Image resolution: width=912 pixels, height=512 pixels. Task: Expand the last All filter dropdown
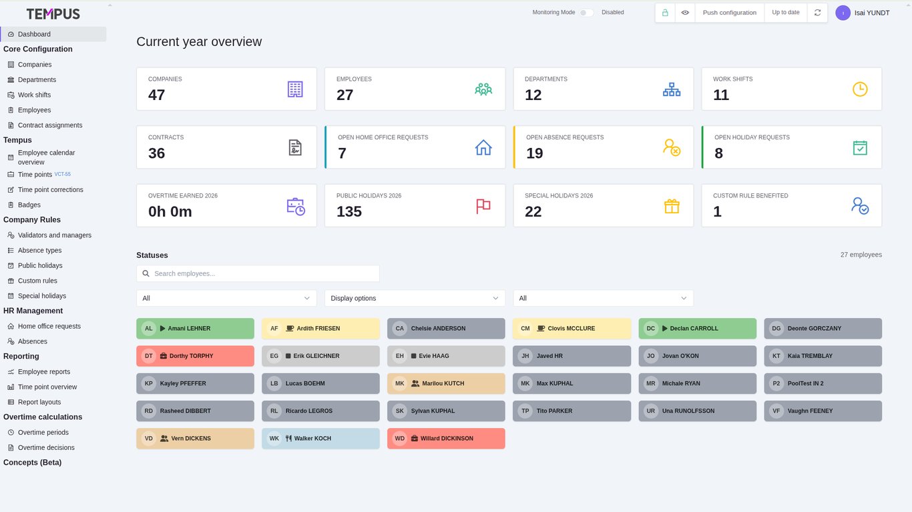pyautogui.click(x=603, y=298)
